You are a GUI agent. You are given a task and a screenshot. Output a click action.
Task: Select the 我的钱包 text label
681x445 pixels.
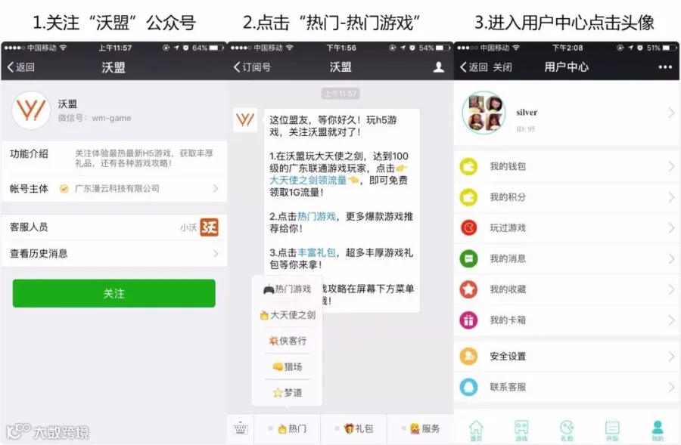pos(508,166)
